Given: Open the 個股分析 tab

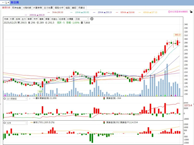Looking at the screenshot, I should 59,8.
